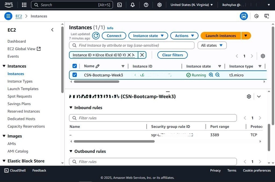The height and width of the screenshot is (182, 275).
Task: Click Clear filters
Action: coord(172,55)
